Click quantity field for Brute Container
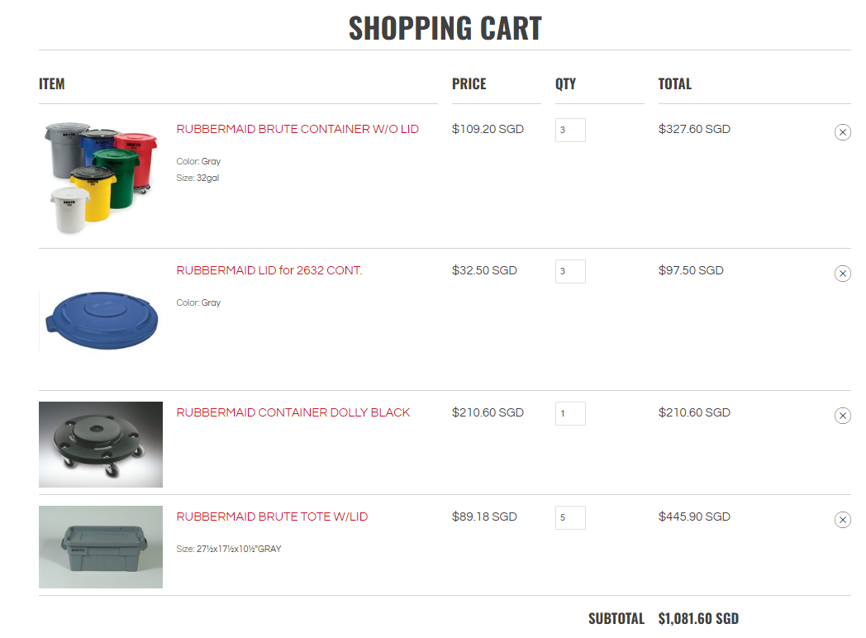 570,130
